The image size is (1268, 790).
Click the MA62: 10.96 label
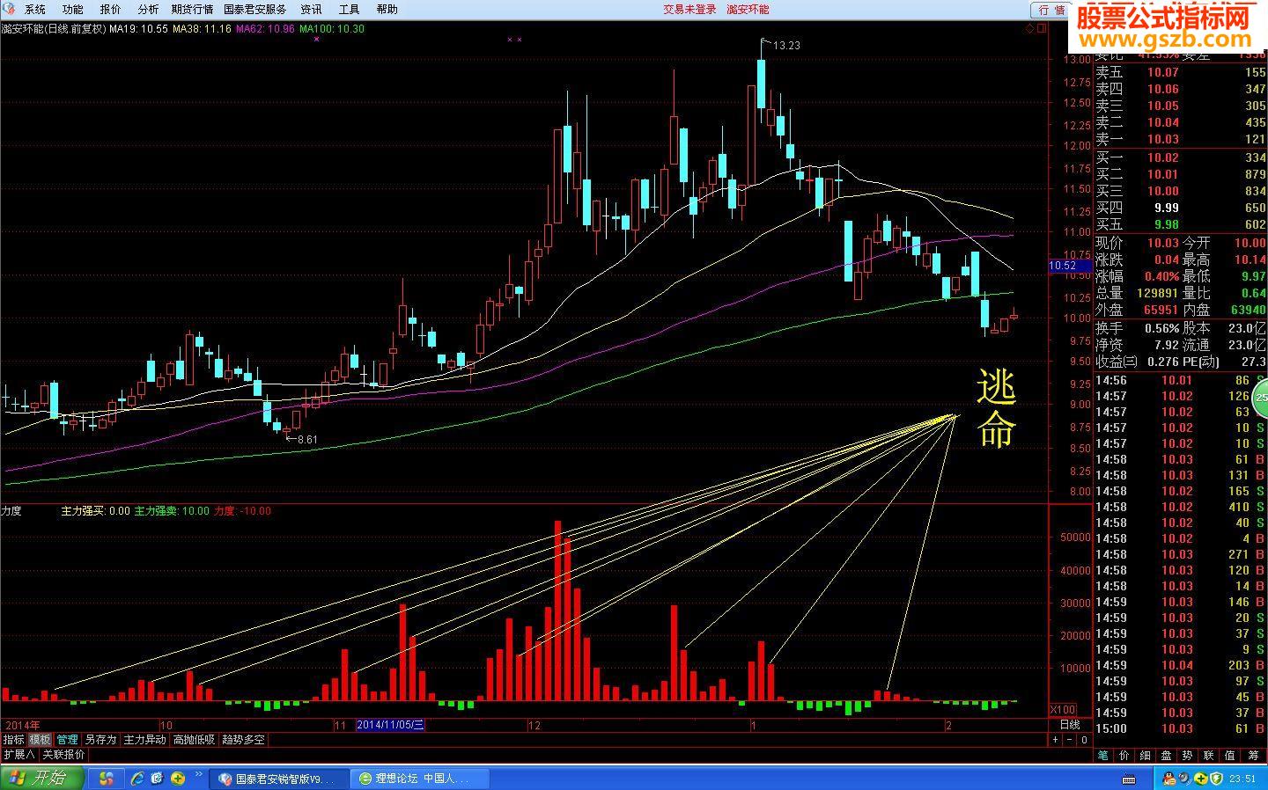click(265, 29)
